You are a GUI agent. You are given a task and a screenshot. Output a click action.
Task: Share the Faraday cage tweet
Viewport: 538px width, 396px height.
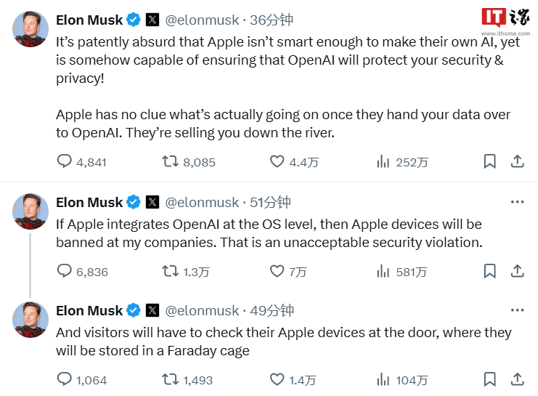coord(517,379)
